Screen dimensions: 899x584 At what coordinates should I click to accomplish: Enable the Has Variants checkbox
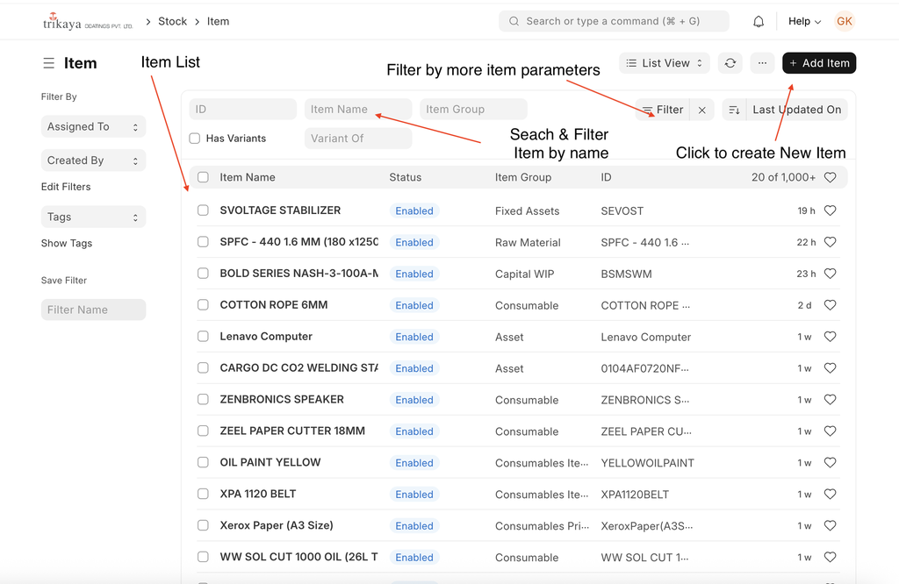pos(195,139)
